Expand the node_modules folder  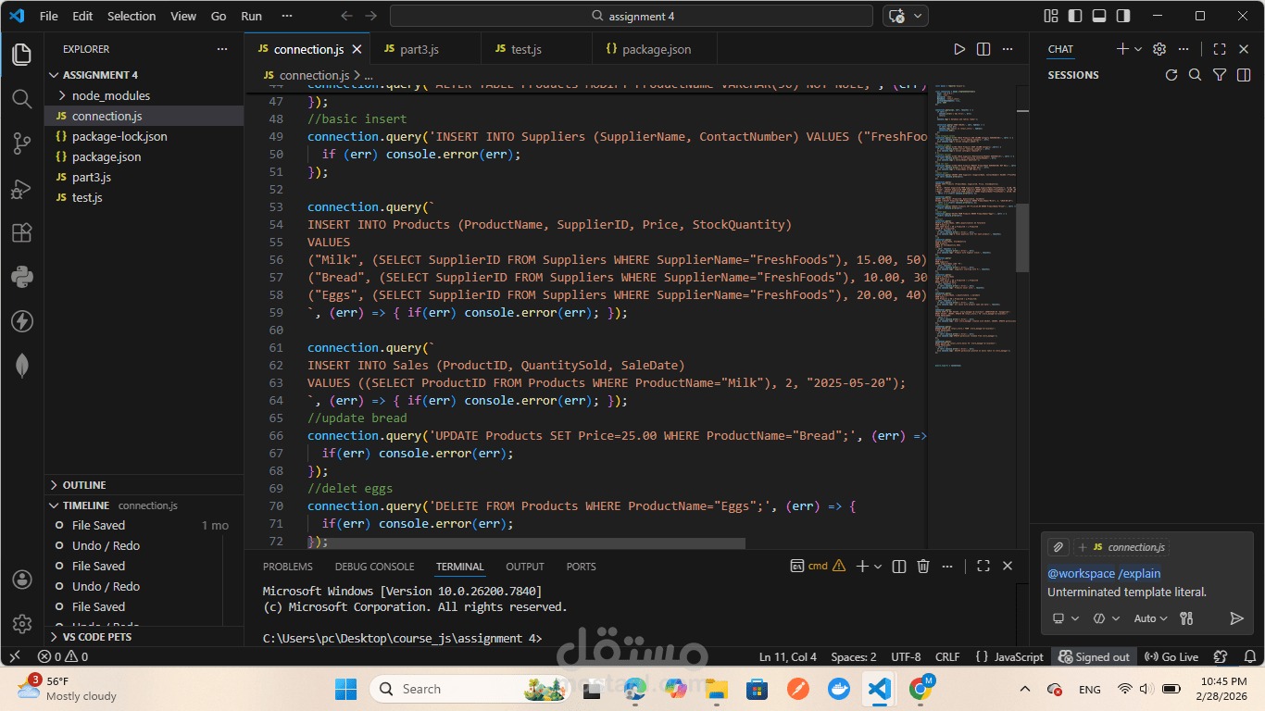[62, 95]
